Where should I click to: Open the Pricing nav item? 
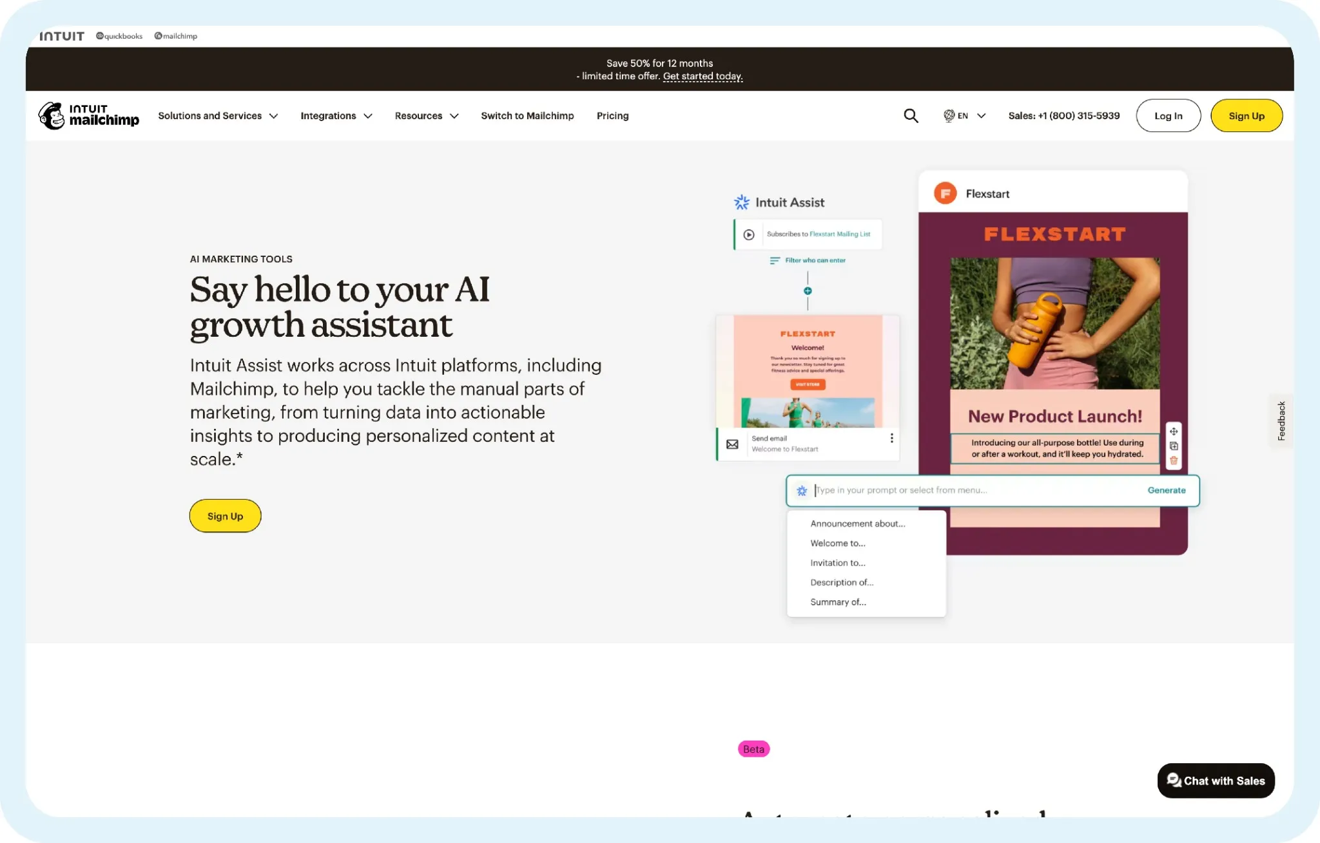[612, 116]
